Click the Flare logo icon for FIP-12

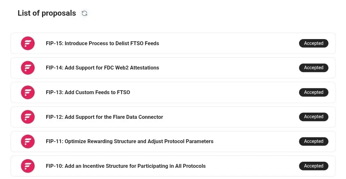pos(28,117)
